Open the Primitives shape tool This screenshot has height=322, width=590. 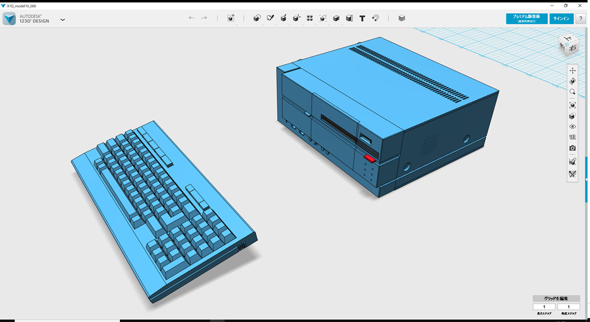[257, 18]
